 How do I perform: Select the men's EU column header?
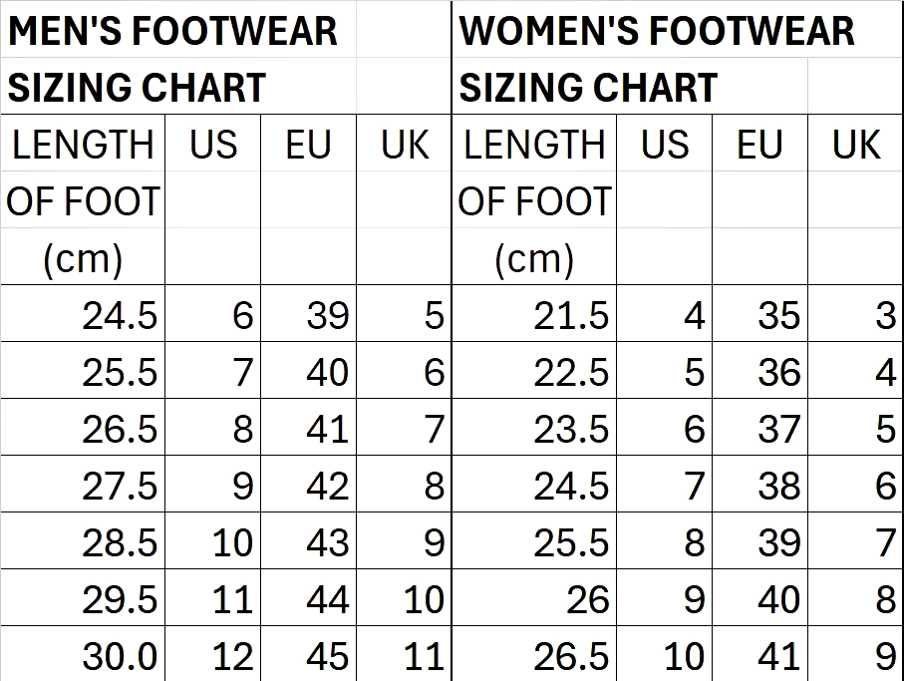pyautogui.click(x=308, y=146)
